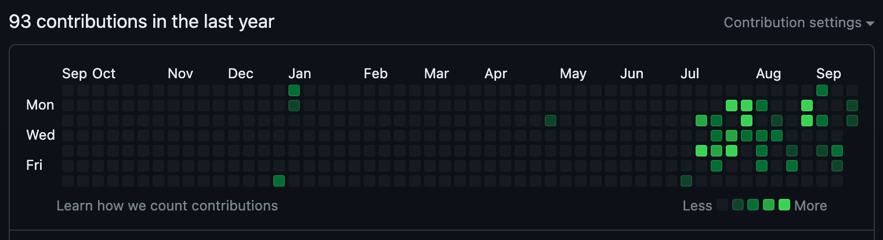Select Tuesday cell in the Sep label column
This screenshot has height=240, width=883.
(822, 121)
